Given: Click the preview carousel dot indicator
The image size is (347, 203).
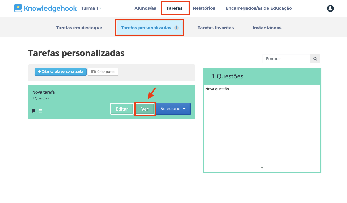Looking at the screenshot, I should [262, 167].
